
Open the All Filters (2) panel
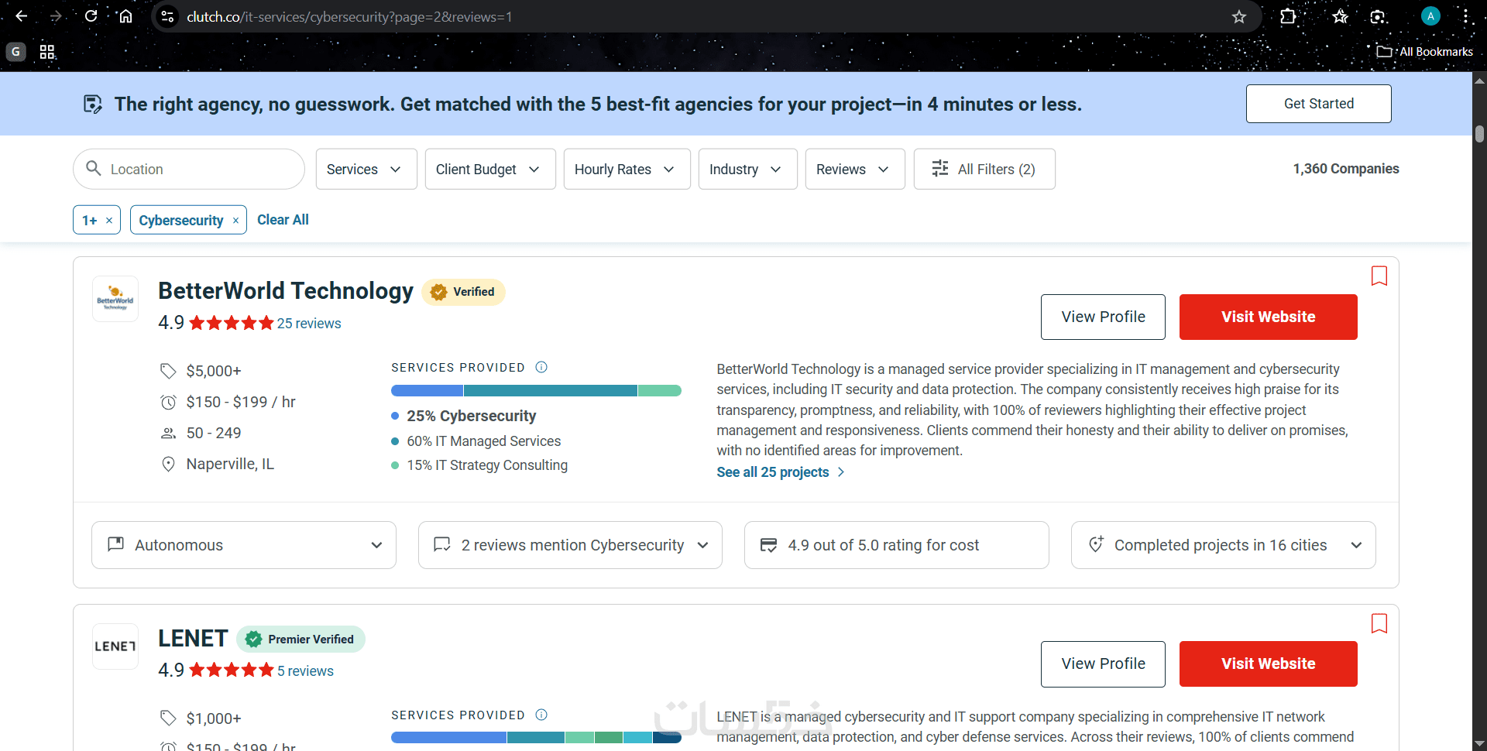click(984, 169)
